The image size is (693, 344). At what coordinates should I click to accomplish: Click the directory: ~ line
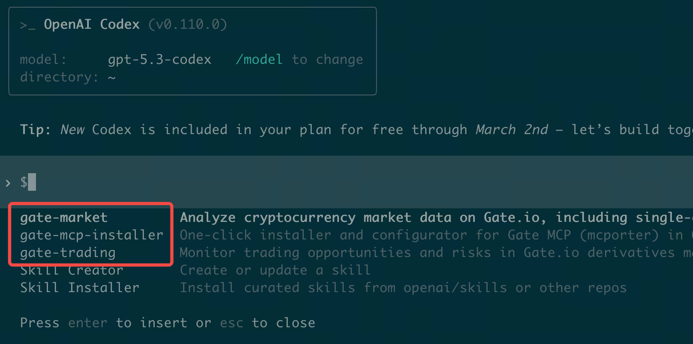point(68,77)
